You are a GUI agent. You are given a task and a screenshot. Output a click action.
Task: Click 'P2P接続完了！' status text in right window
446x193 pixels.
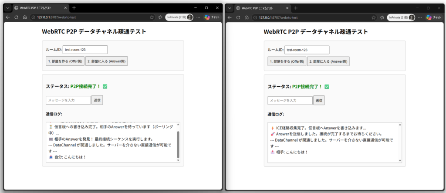[307, 87]
